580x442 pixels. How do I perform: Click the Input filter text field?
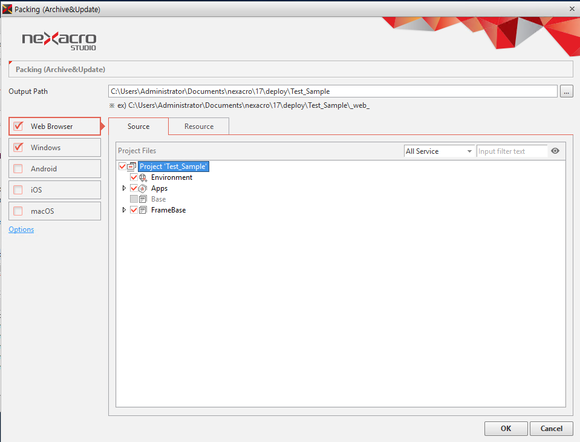click(511, 151)
